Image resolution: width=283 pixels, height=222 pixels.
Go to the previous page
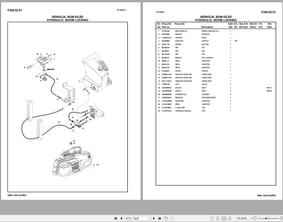point(121,218)
